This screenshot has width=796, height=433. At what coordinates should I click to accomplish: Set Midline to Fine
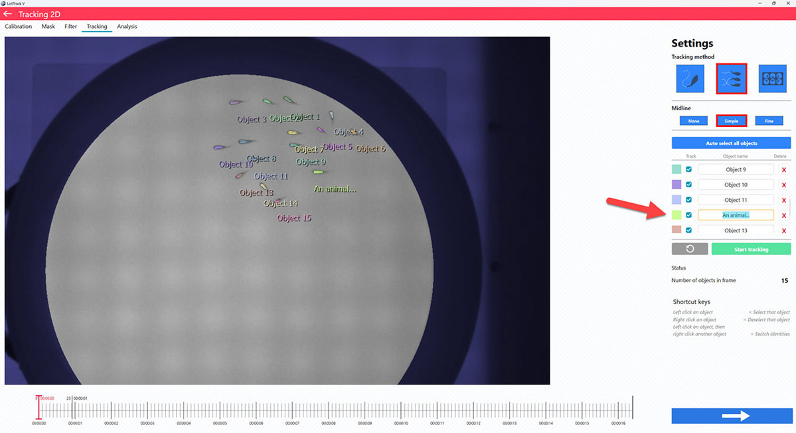(769, 121)
